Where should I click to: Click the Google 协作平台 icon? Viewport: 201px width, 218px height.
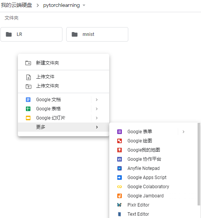tap(120, 159)
